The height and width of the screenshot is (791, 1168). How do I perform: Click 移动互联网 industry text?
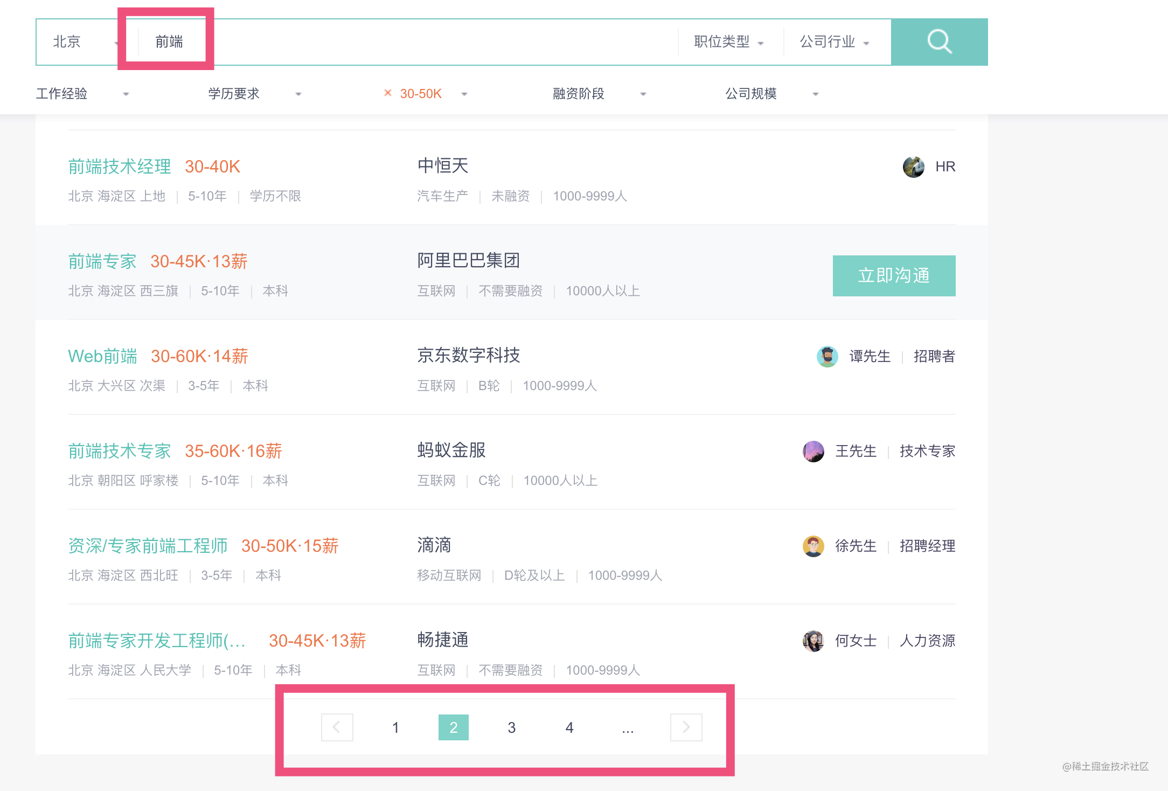(x=449, y=575)
